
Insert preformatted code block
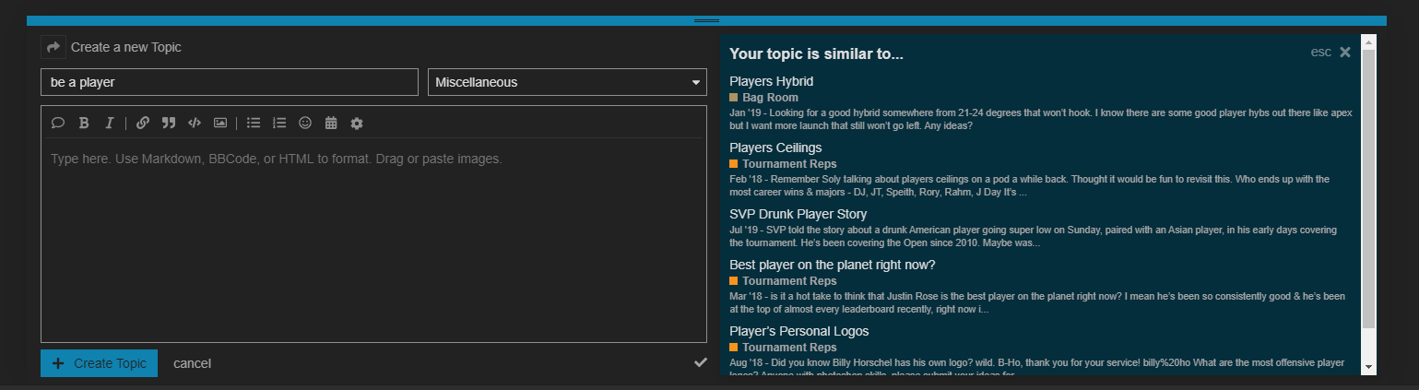[195, 123]
